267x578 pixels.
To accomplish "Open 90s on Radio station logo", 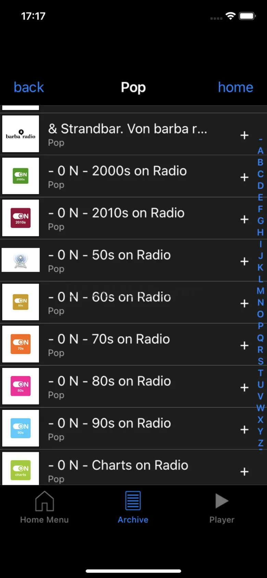I will pos(21,428).
